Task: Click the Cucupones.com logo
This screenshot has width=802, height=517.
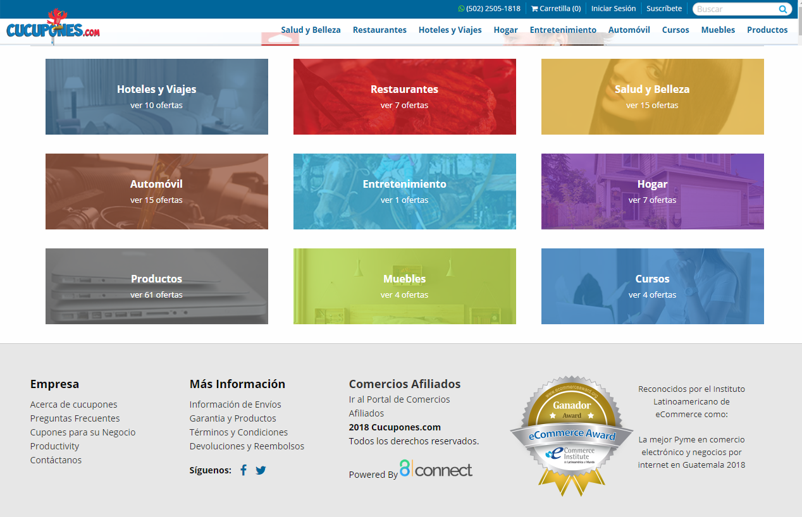Action: point(53,27)
